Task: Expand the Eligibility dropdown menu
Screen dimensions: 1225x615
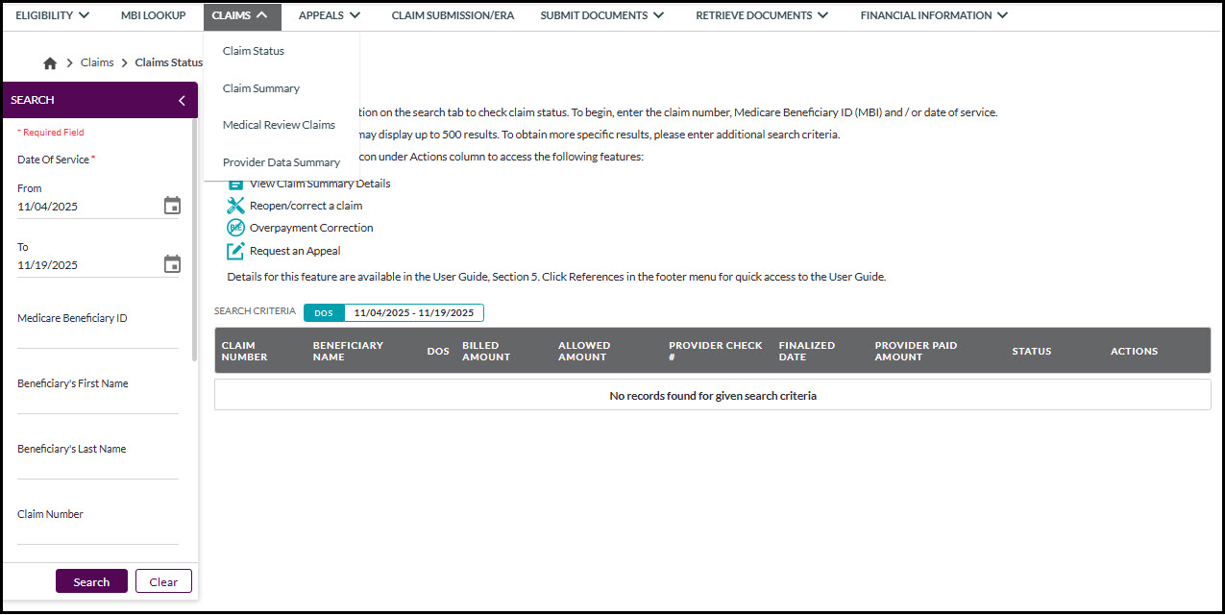Action: coord(52,15)
